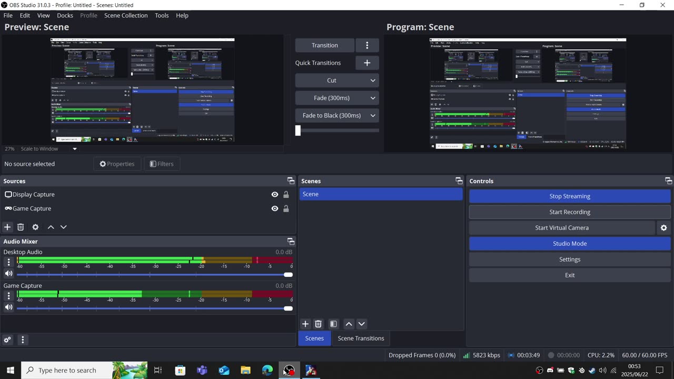
Task: Expand Fade to Black (300ms) dropdown
Action: tap(337, 115)
